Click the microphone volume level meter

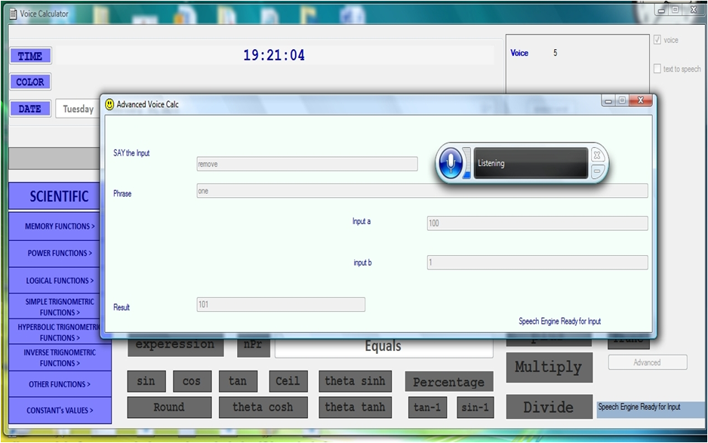point(467,163)
